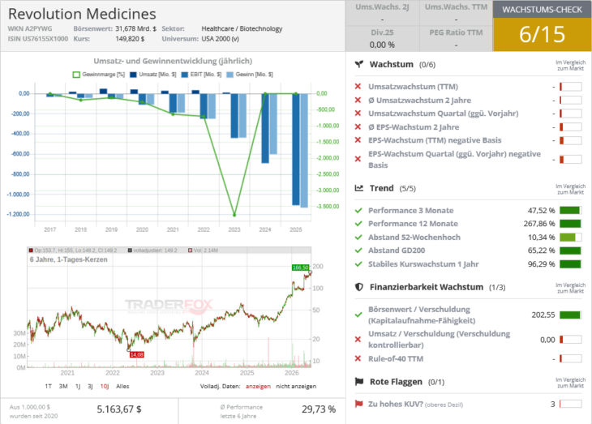
Task: Click the 2023 Gewinnmarge low point
Action: click(234, 215)
